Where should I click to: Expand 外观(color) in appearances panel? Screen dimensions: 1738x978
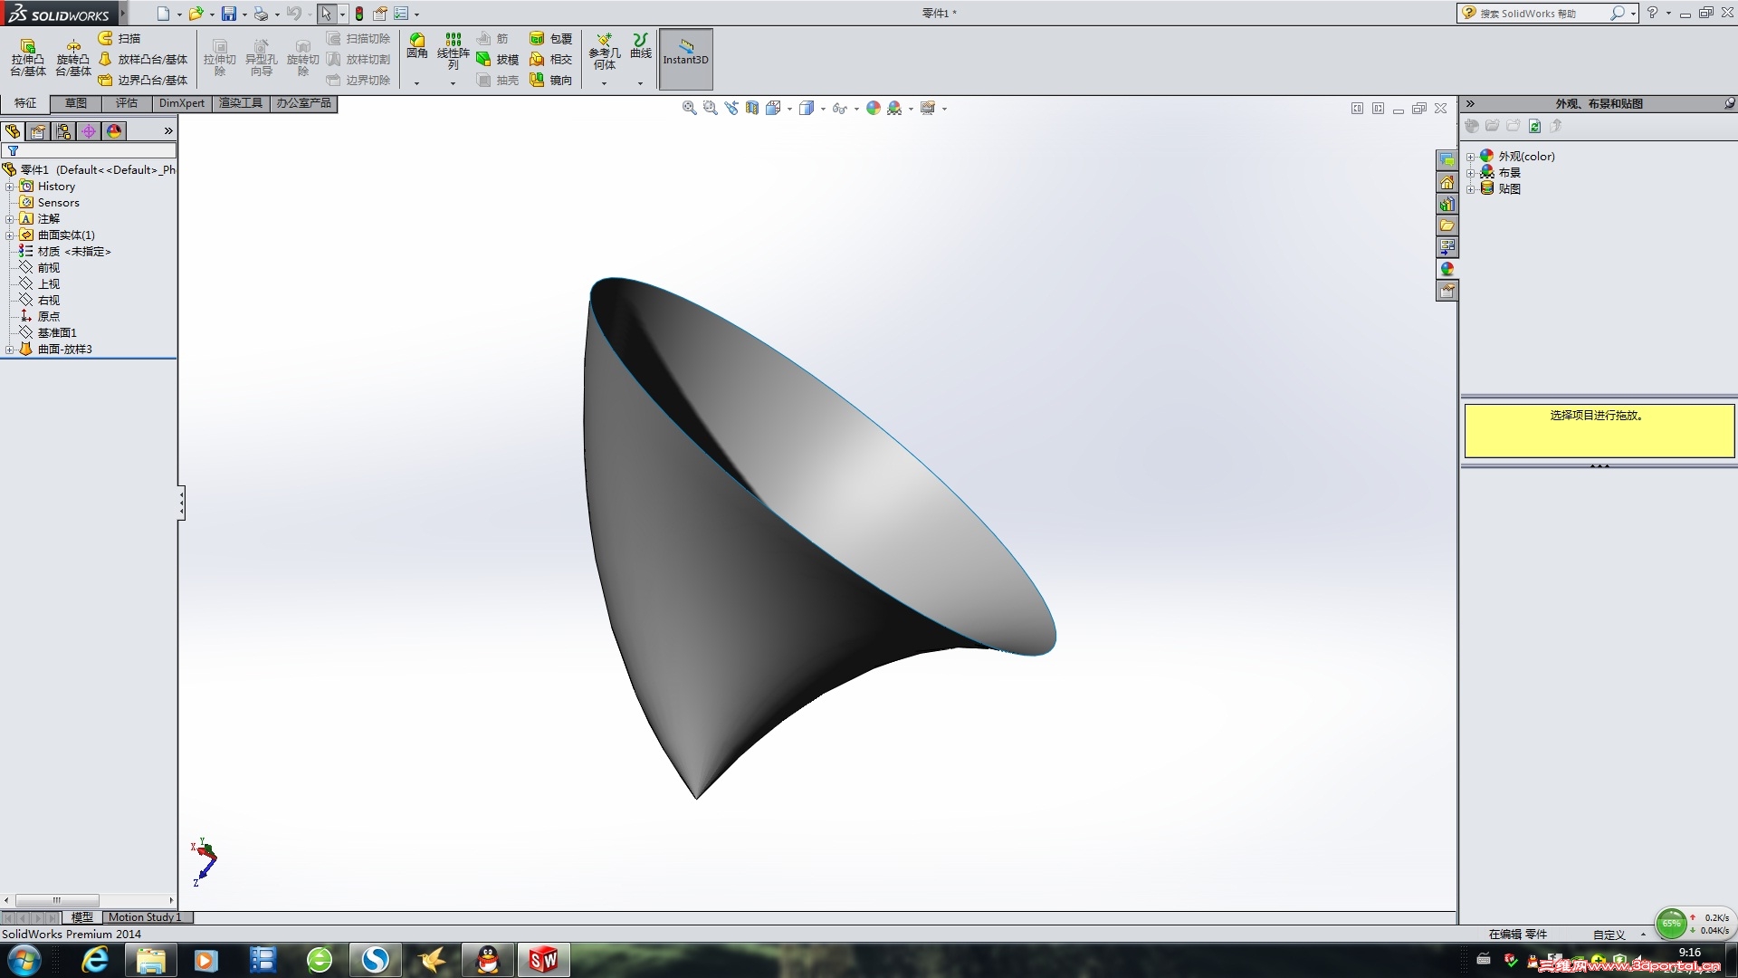(1470, 157)
